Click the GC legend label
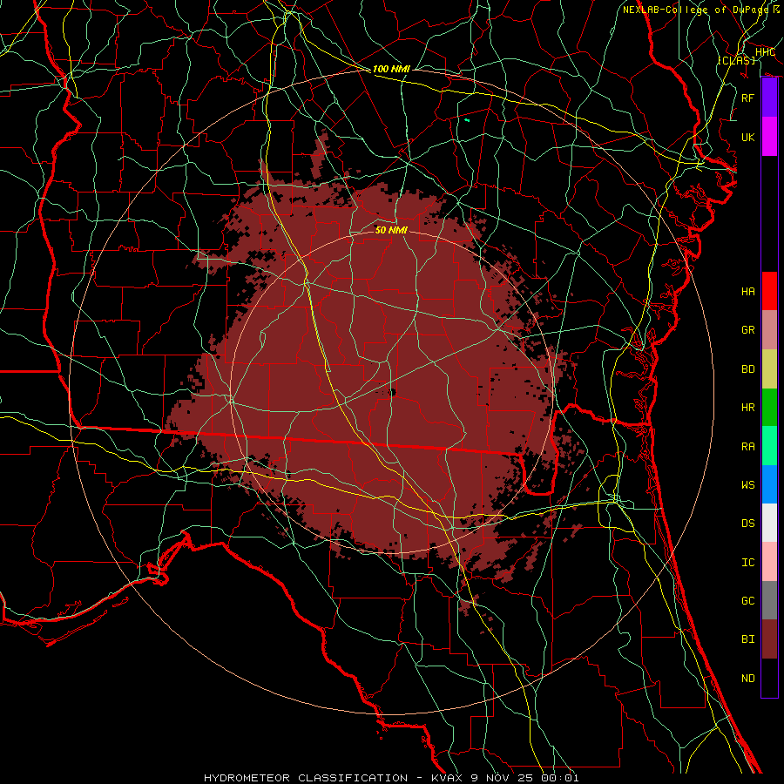The image size is (784, 784). [748, 600]
